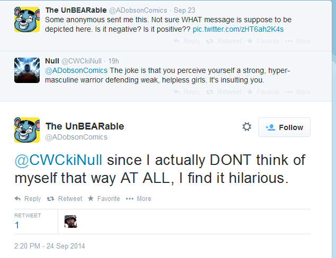This screenshot has height=258, width=336.
Task: Retweet Null's tweet about hyper-masculine warrior
Action: point(224,92)
